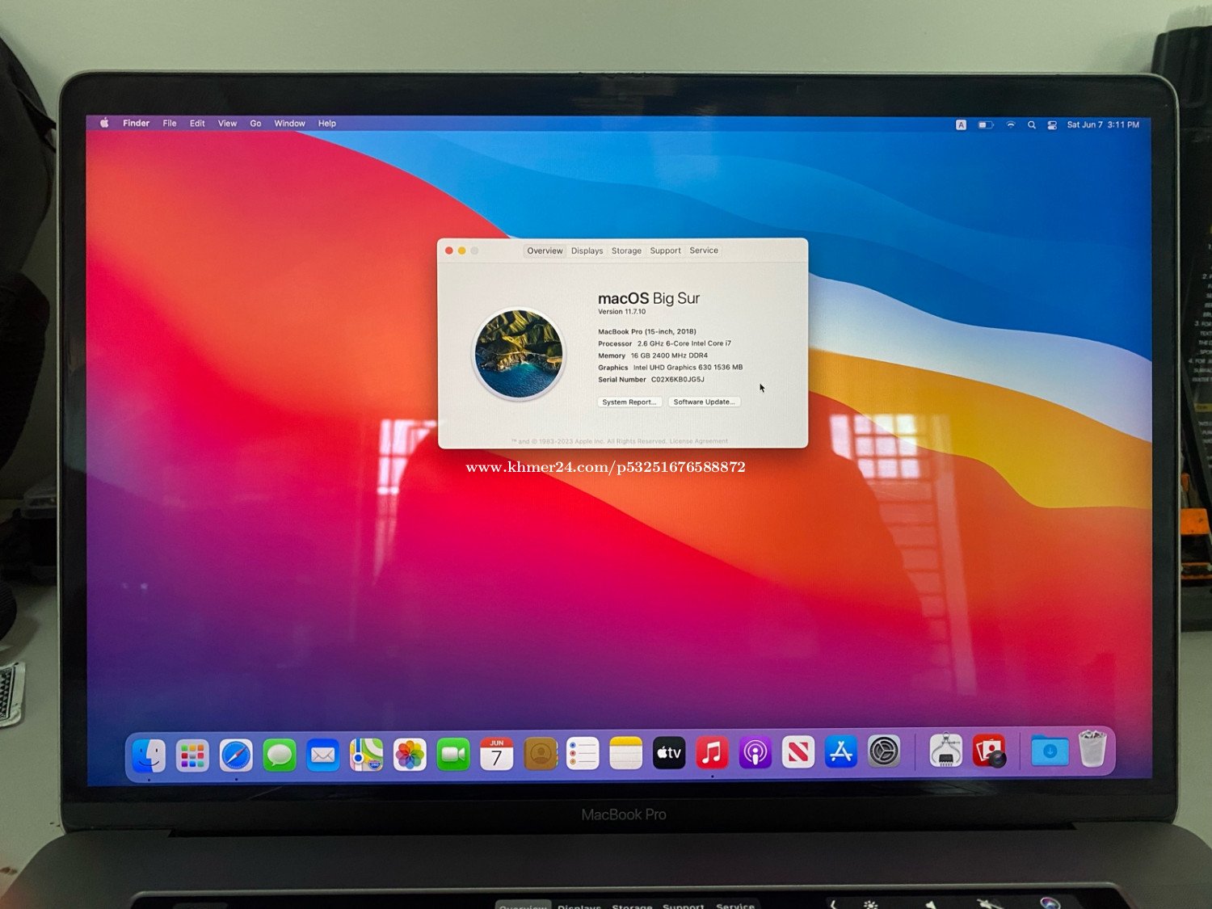The width and height of the screenshot is (1212, 909).
Task: Open the View menu
Action: (x=227, y=124)
